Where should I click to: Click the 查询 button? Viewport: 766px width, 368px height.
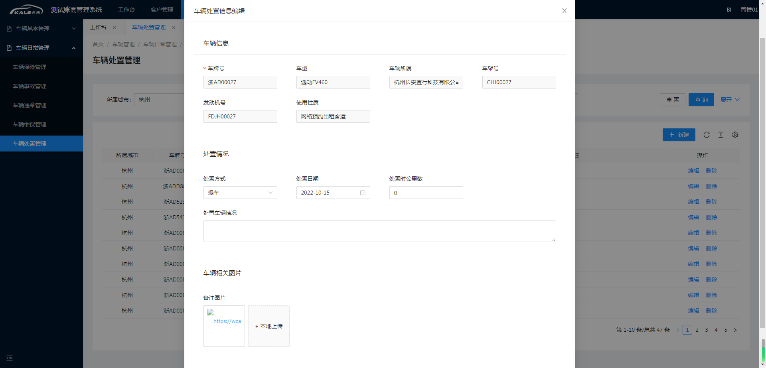[701, 100]
